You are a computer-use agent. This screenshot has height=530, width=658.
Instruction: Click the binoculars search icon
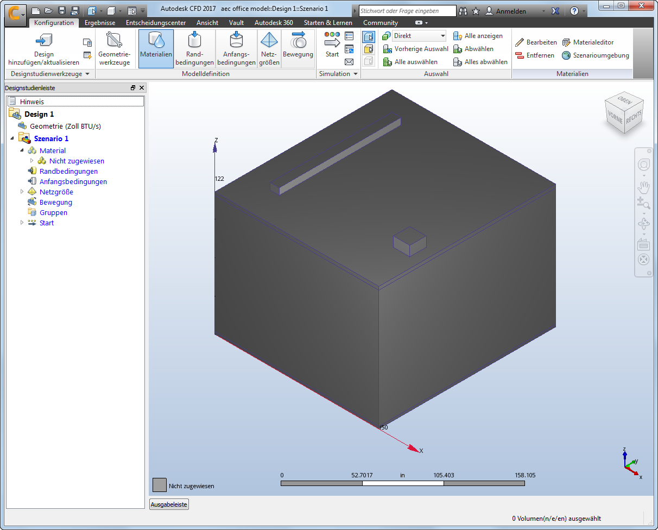click(x=463, y=11)
